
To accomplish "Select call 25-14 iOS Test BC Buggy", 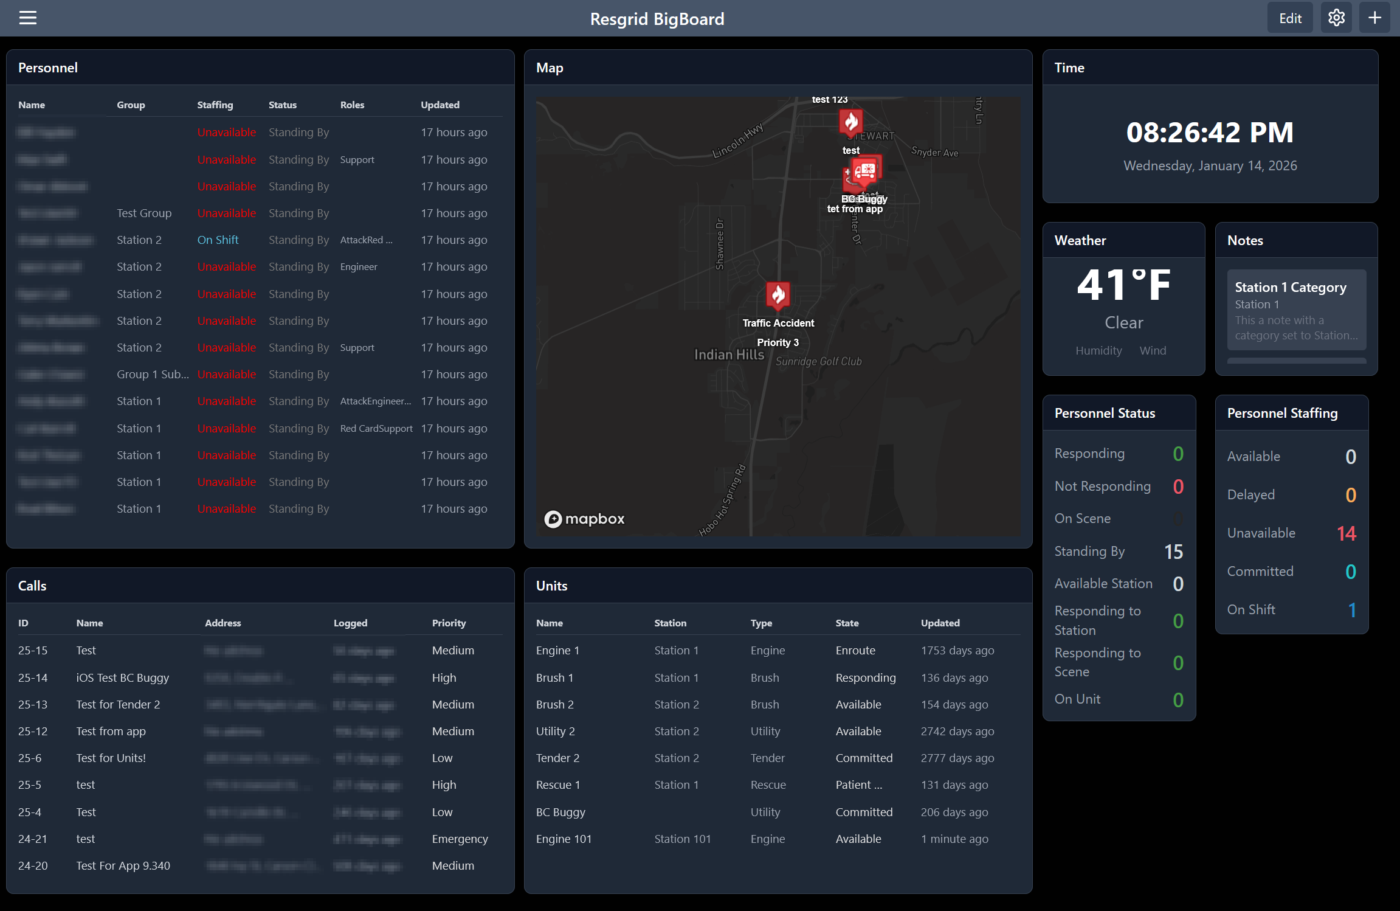I will tap(122, 677).
